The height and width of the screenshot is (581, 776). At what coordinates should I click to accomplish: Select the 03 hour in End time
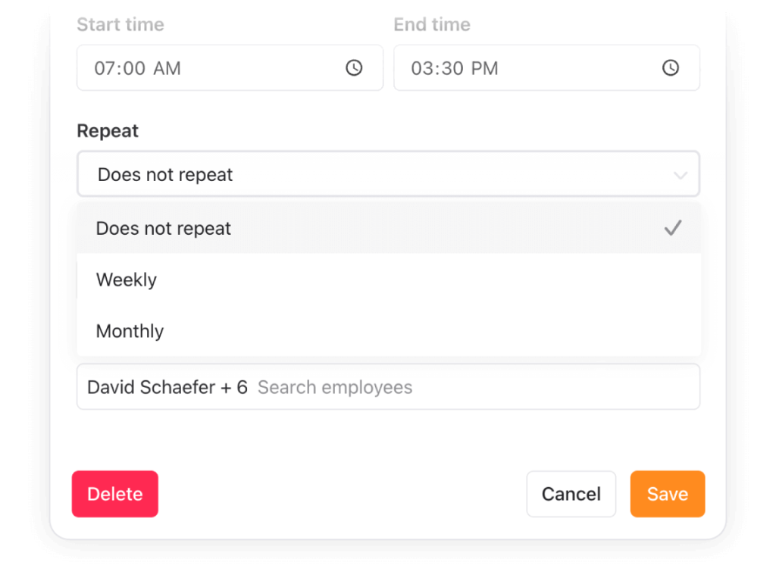(x=421, y=68)
